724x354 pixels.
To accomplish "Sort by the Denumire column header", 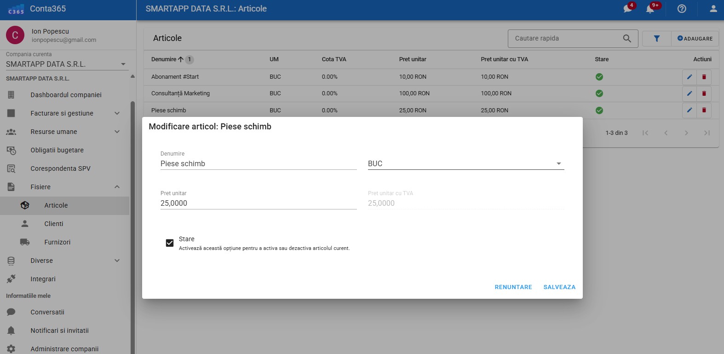I will click(x=164, y=59).
